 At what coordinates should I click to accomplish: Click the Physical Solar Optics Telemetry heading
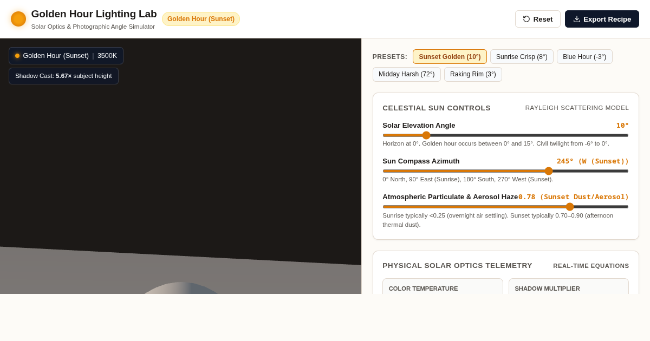(457, 266)
